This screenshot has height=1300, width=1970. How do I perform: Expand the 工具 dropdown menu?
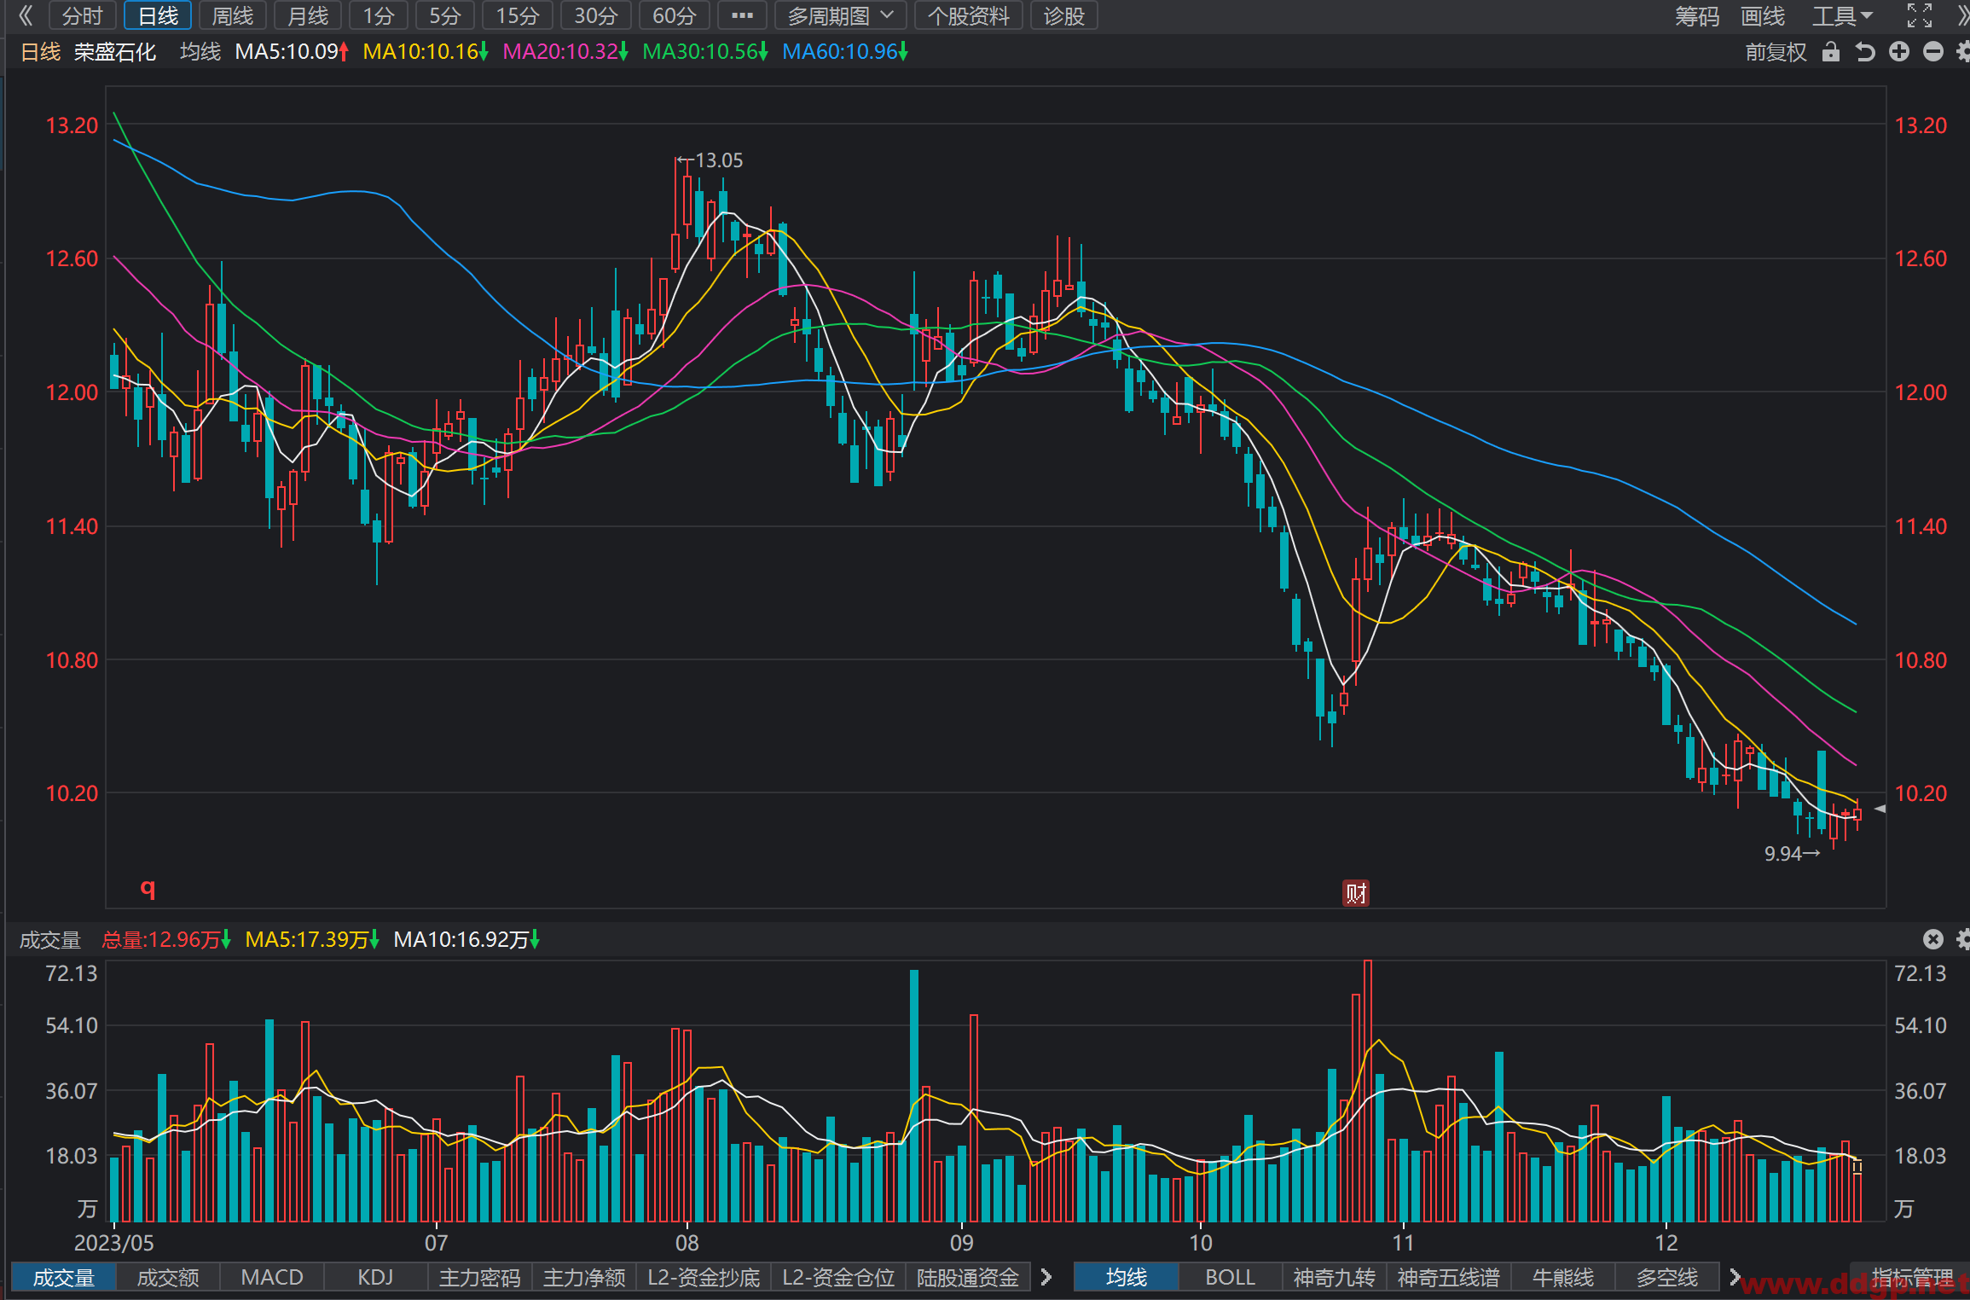pos(1843,15)
